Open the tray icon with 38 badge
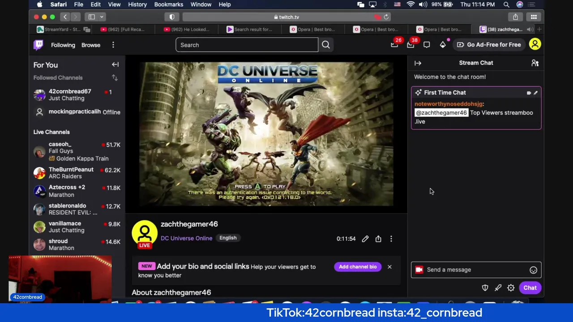Image resolution: width=573 pixels, height=322 pixels. (411, 45)
